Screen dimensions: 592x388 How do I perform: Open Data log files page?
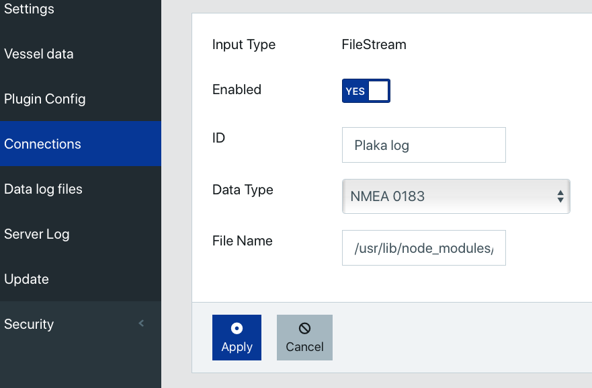click(x=81, y=189)
